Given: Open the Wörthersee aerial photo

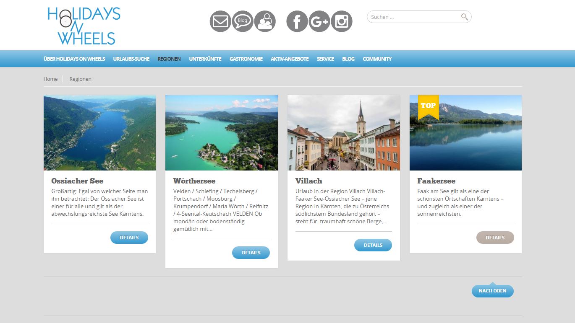Looking at the screenshot, I should coord(222,133).
